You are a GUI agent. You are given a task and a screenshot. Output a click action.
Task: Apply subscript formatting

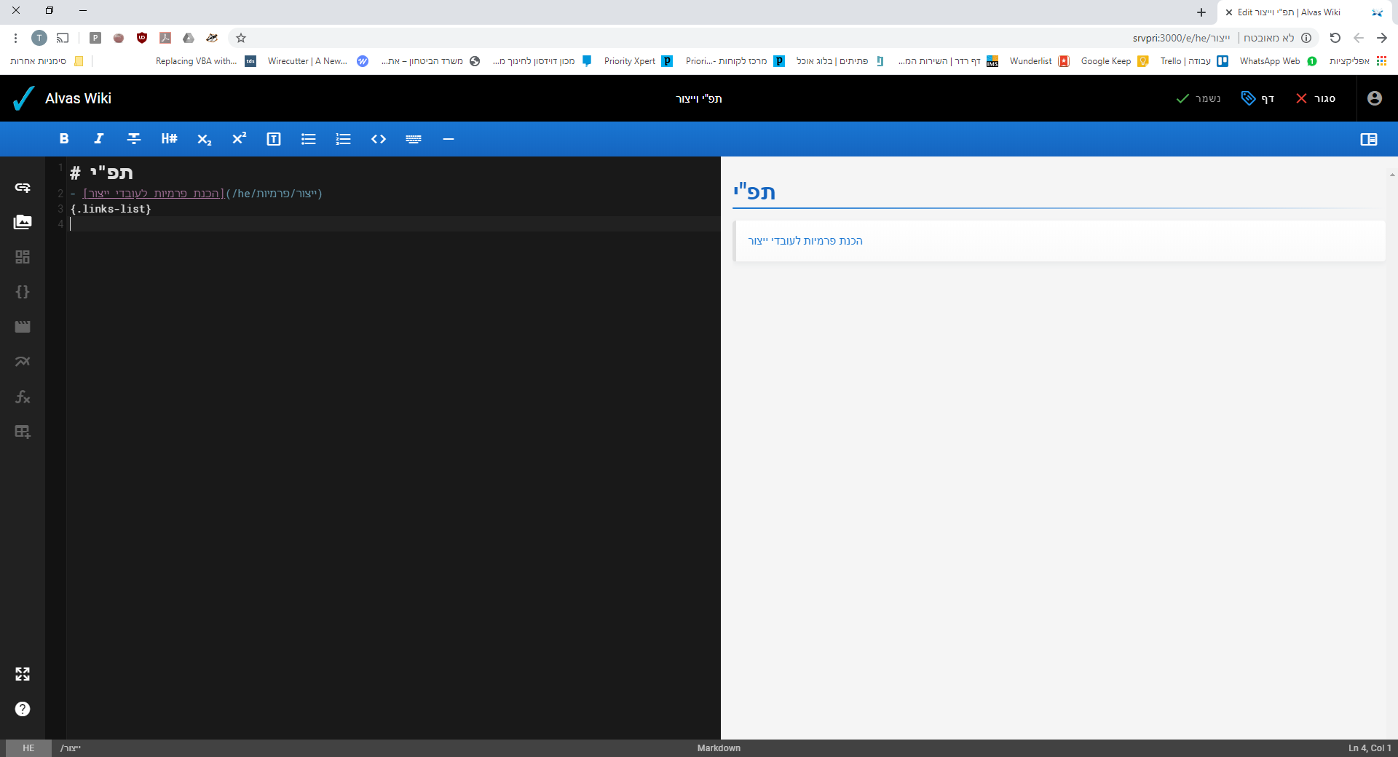click(x=204, y=139)
